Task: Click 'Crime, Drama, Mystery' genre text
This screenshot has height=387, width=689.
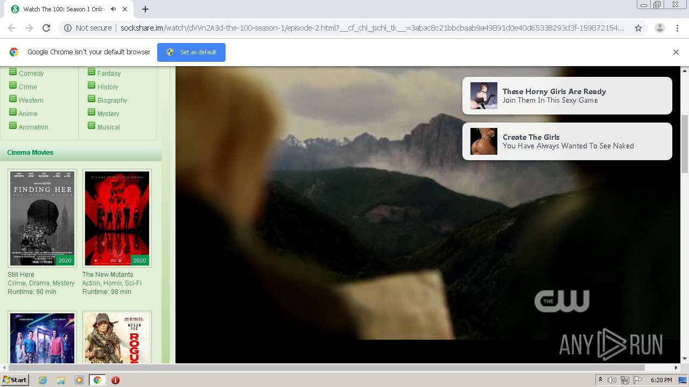Action: 41,283
